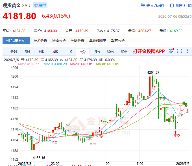Image resolution: width=192 pixels, height=166 pixels.
Task: Select the 30分 chart interval
Action: (110, 52)
